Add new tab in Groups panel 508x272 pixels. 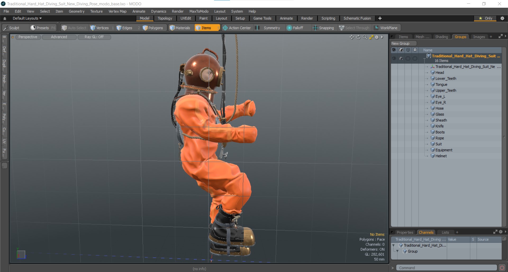click(x=491, y=37)
